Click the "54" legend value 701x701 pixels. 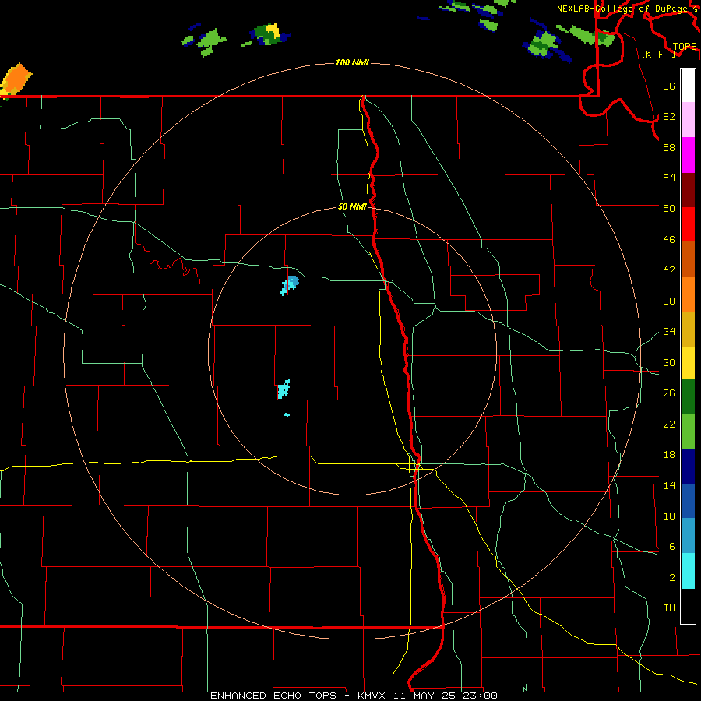pos(669,178)
